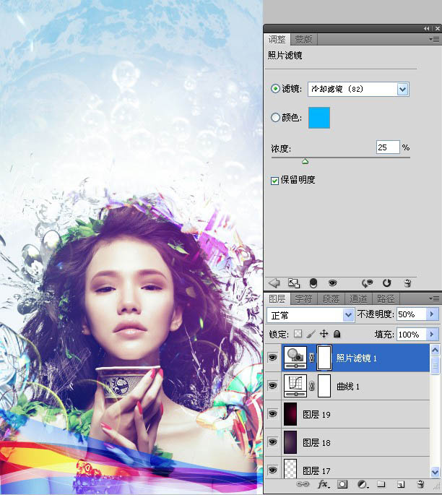
Task: Select the 图层 19 thumbnail
Action: tap(290, 413)
